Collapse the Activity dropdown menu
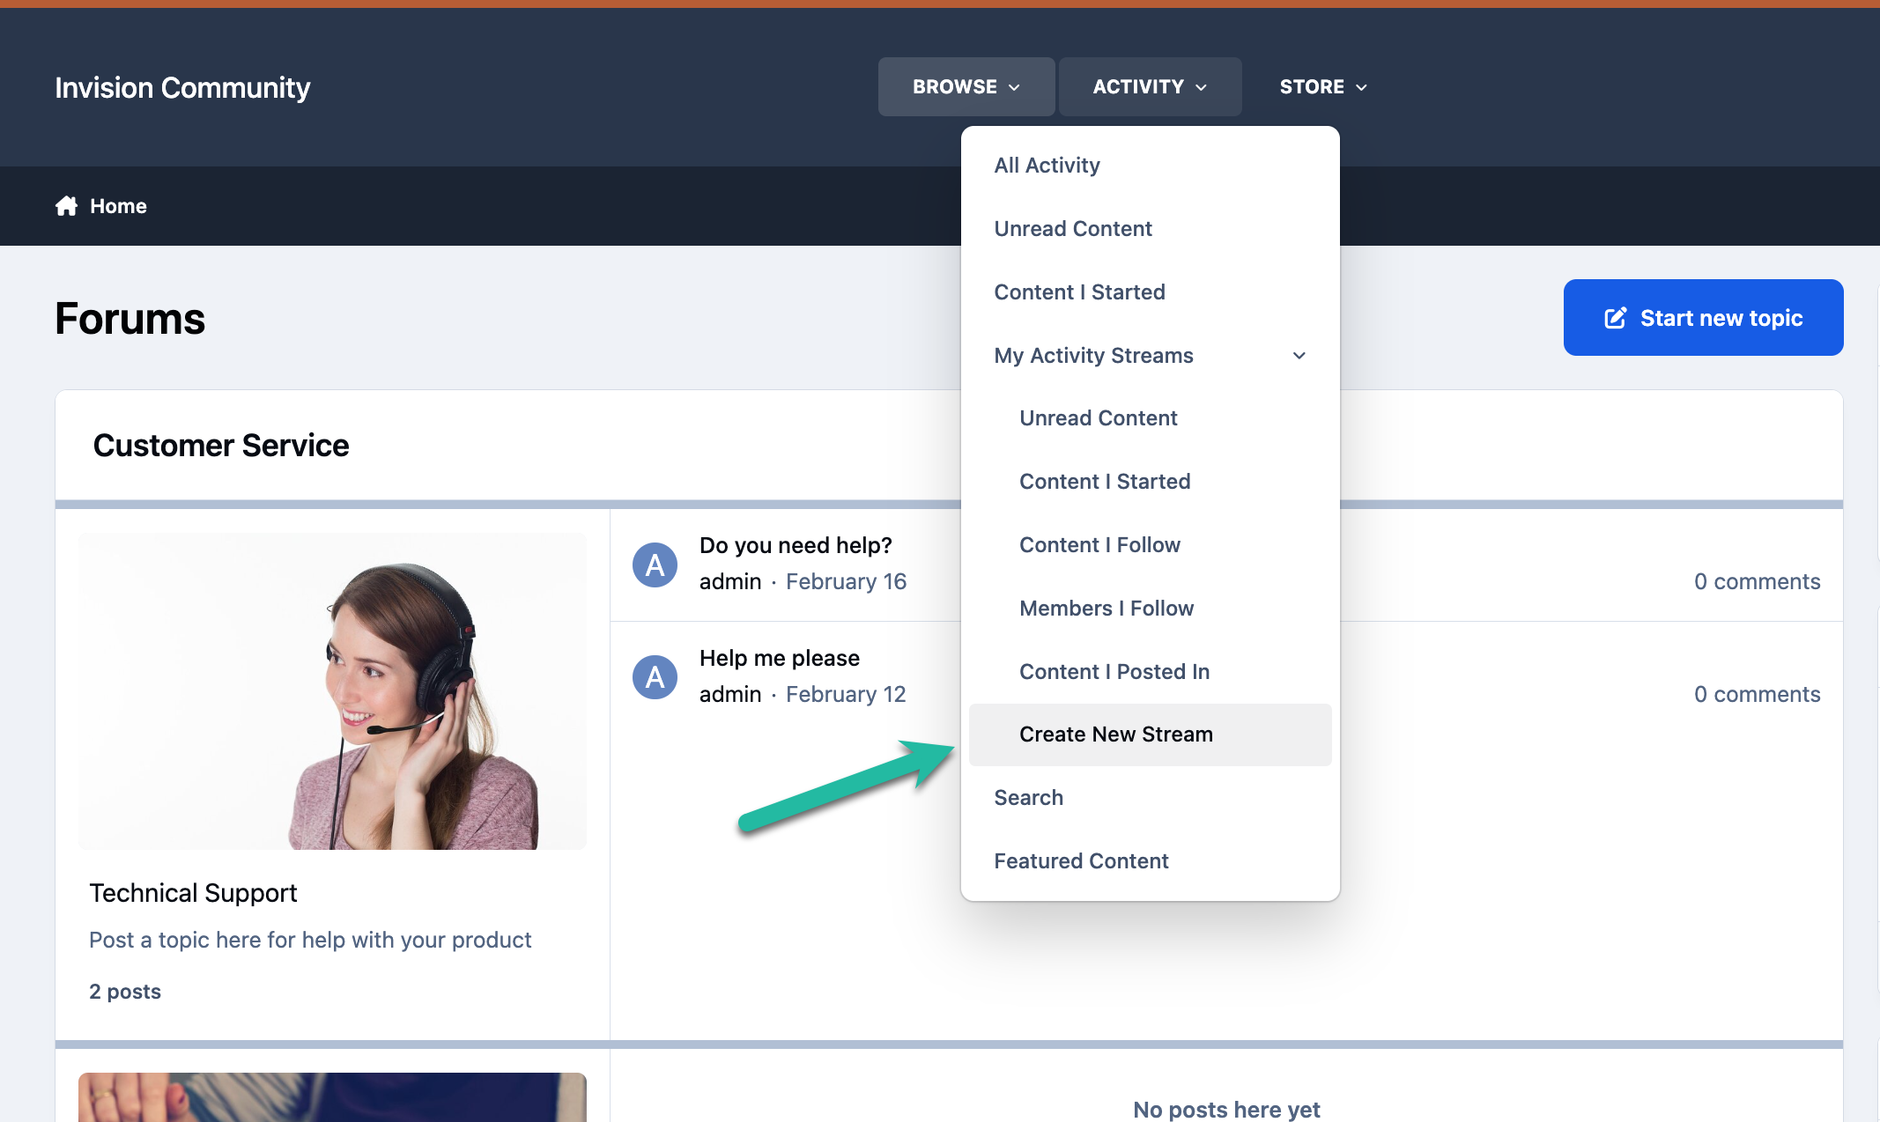The image size is (1880, 1122). [1150, 87]
